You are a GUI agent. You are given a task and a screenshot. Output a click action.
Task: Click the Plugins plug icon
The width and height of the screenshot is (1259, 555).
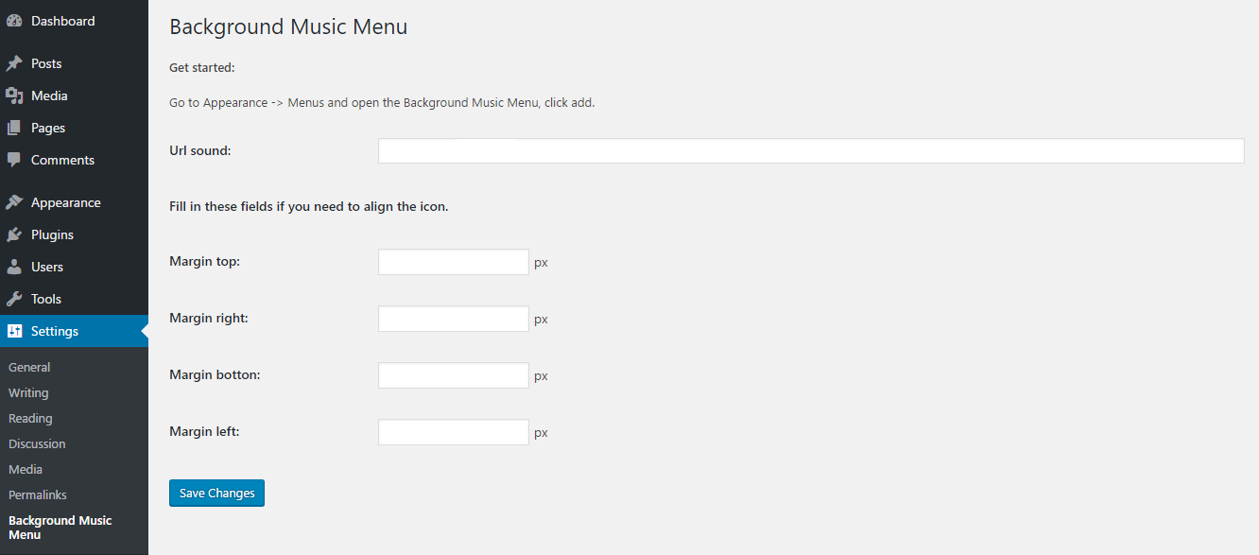[14, 234]
